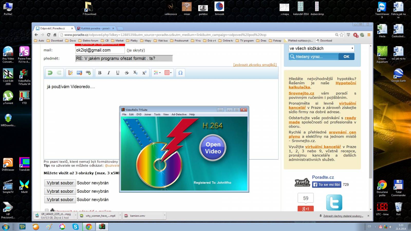The width and height of the screenshot is (411, 231).
Task: Open the DVD menu in VideoReDo
Action: tap(139, 114)
